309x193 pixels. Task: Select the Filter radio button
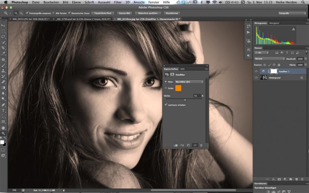tap(165, 81)
